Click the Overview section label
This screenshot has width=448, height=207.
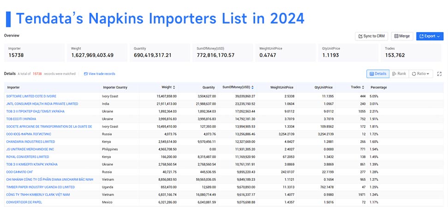(12, 35)
